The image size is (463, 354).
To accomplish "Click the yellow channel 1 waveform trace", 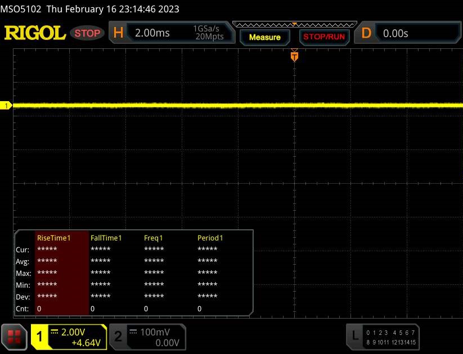I will 238,105.
